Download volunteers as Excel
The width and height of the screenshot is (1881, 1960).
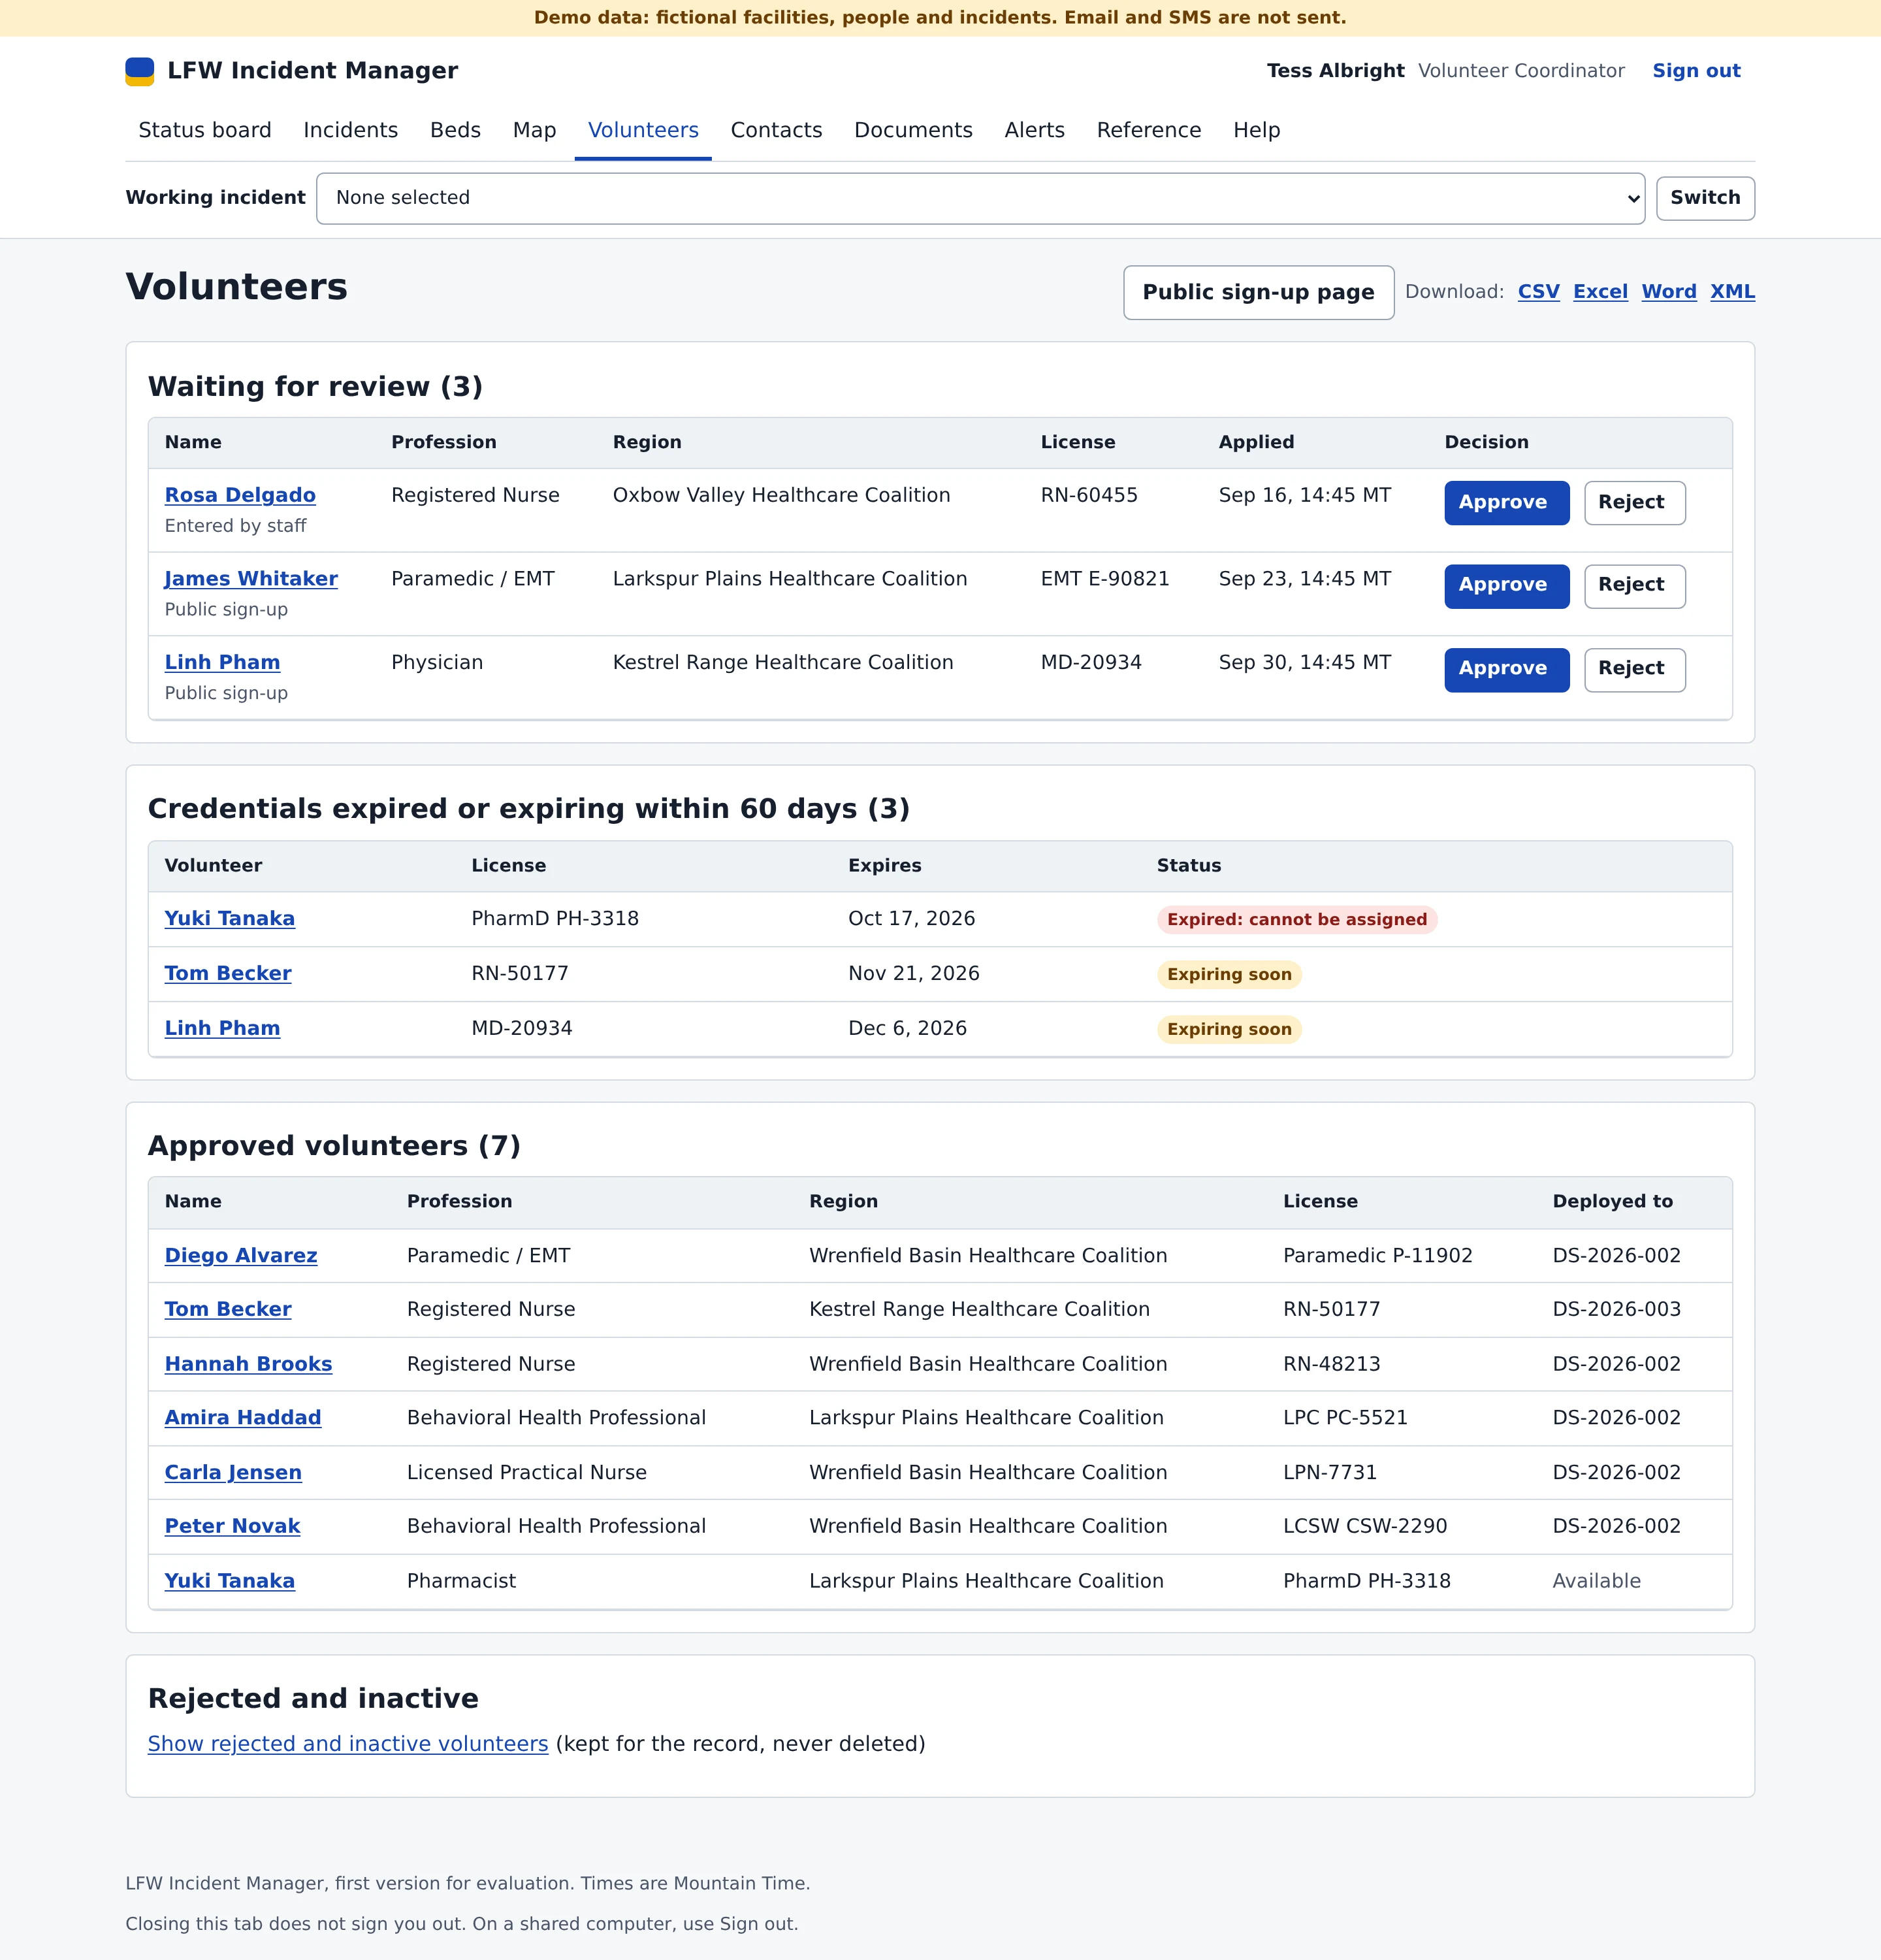pyautogui.click(x=1600, y=292)
